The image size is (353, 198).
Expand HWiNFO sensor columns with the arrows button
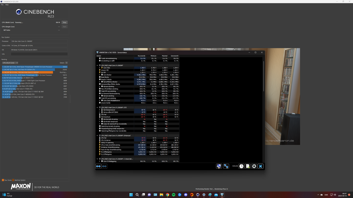pyautogui.click(x=98, y=166)
